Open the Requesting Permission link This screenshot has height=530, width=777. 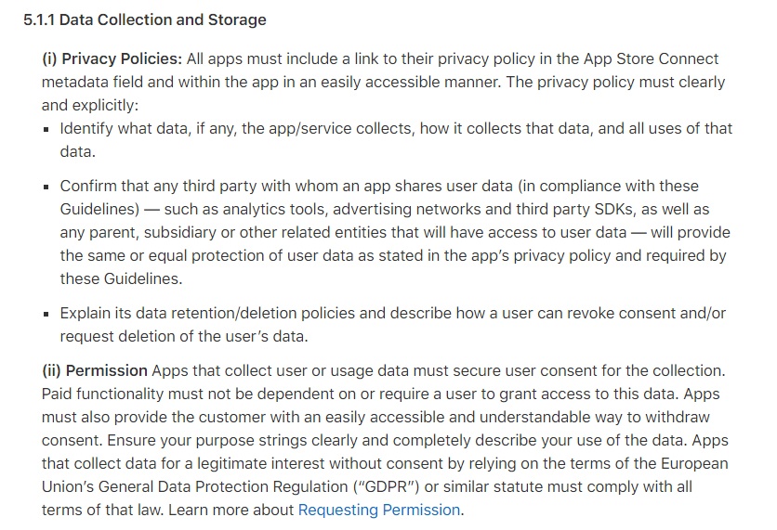click(379, 510)
